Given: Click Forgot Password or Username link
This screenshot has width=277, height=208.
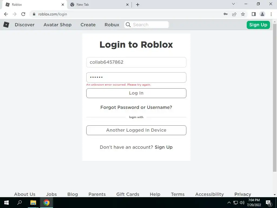Looking at the screenshot, I should 136,107.
